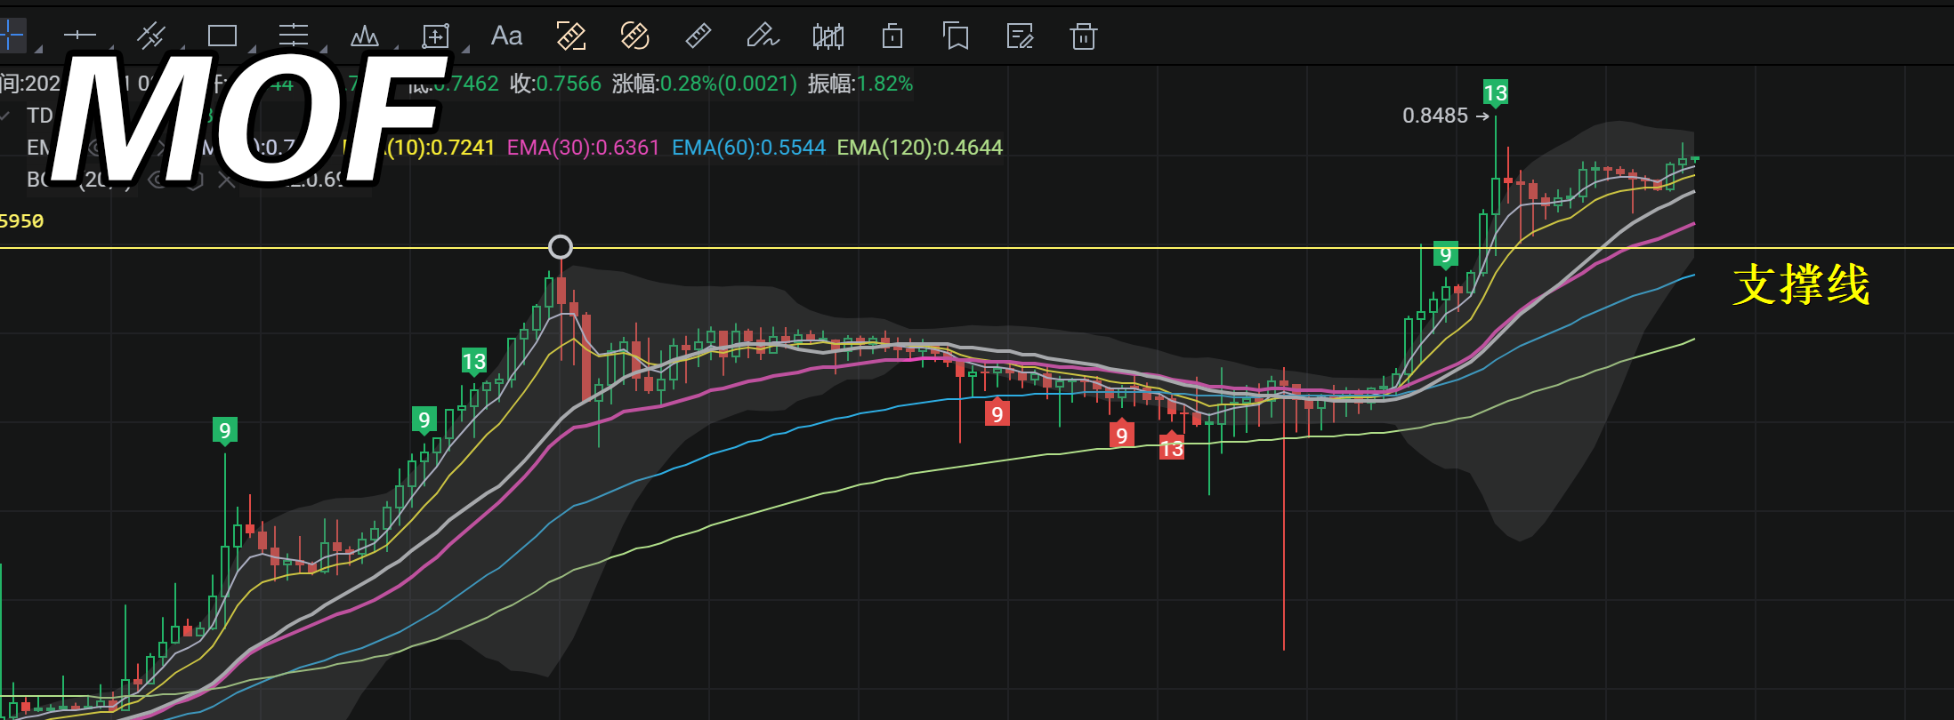The image size is (1954, 720).
Task: Click the bracketed ruler measure icon
Action: [570, 36]
